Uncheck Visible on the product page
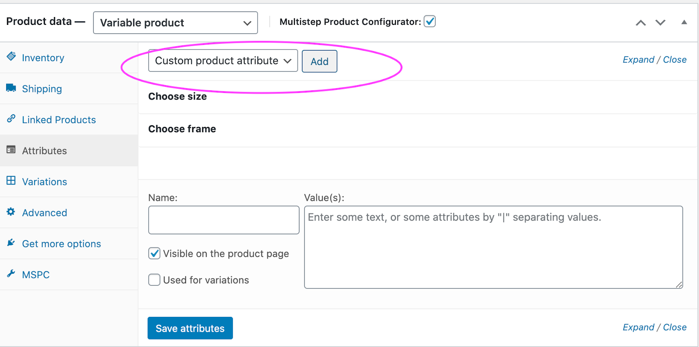The width and height of the screenshot is (699, 347). pyautogui.click(x=154, y=254)
